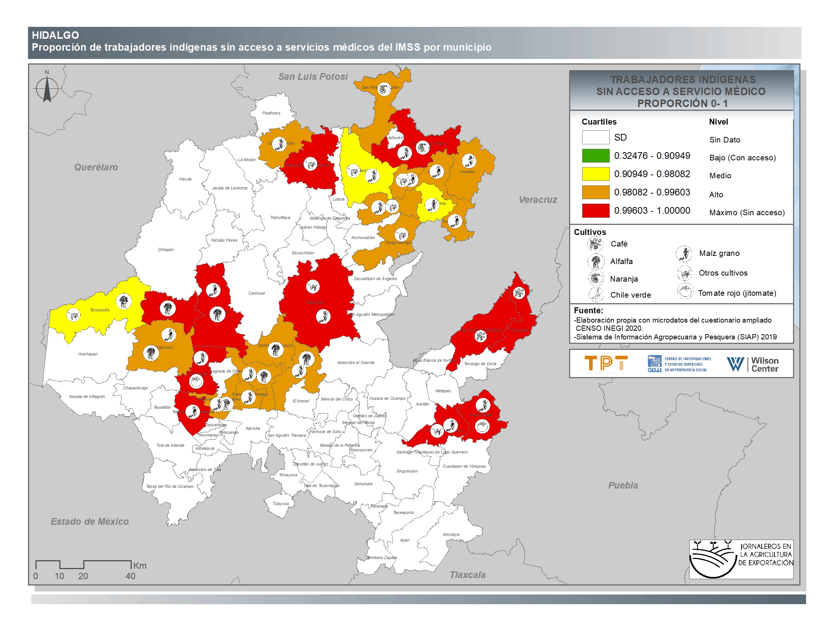Click the Tomate rojo (jitomate) legend icon
The height and width of the screenshot is (634, 821).
(x=685, y=292)
